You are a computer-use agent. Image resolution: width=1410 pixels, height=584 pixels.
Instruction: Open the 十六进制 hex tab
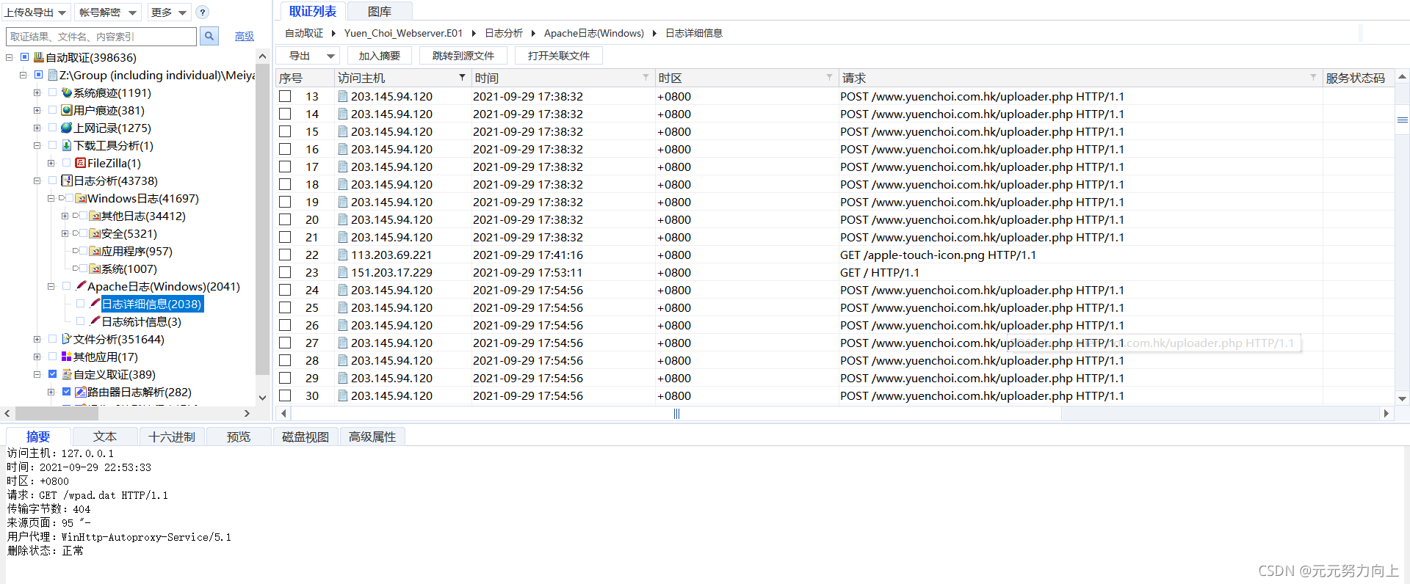coord(172,437)
